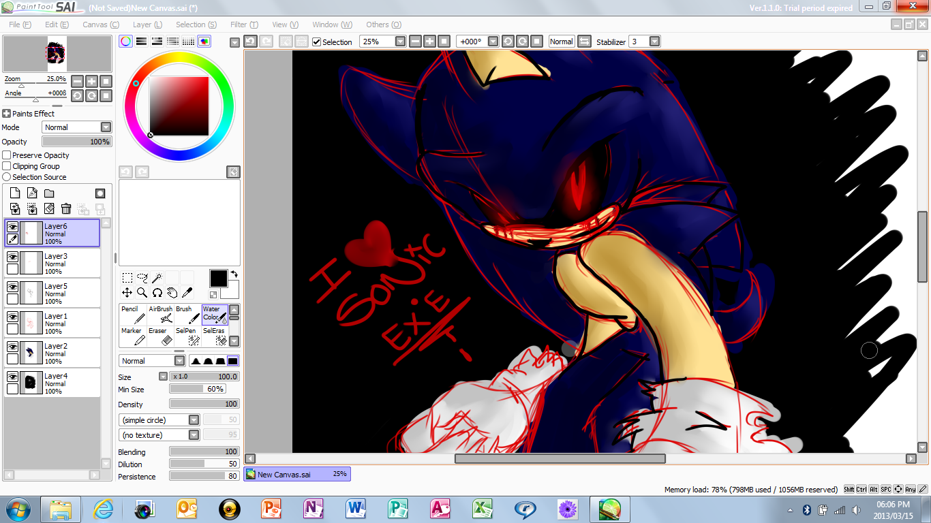Enable Clipping Group checkbox

pyautogui.click(x=7, y=166)
